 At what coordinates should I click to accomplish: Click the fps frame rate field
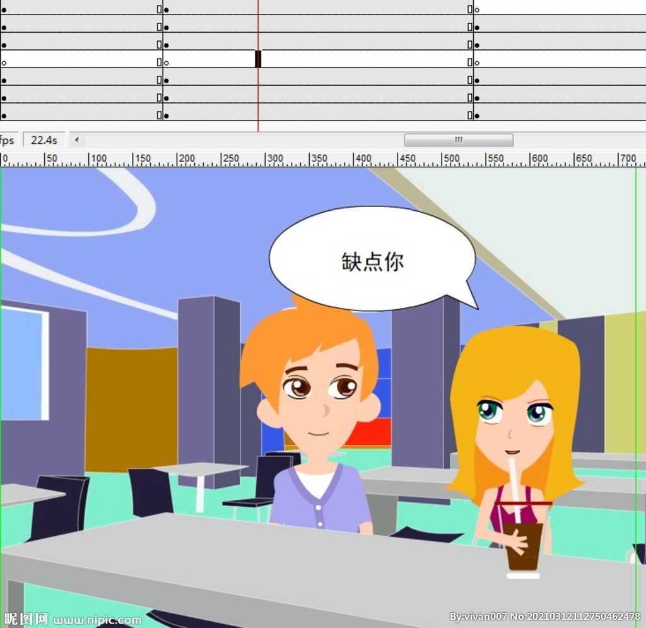click(x=8, y=140)
